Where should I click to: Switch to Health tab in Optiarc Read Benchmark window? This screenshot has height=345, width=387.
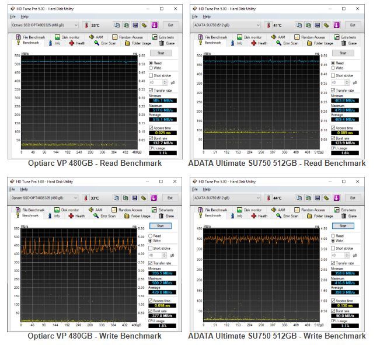(77, 43)
